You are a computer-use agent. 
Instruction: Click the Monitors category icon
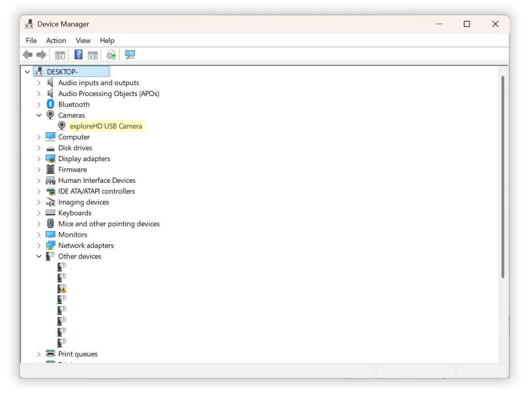point(51,235)
